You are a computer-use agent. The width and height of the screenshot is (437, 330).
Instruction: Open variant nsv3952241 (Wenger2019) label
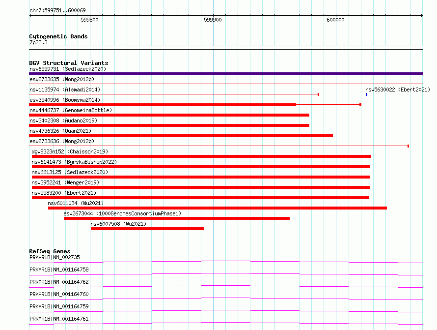[x=65, y=182]
